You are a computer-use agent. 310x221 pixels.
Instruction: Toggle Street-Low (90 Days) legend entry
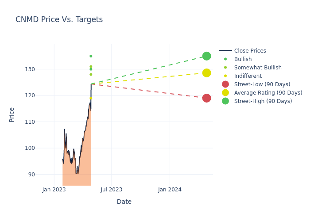tap(262, 84)
